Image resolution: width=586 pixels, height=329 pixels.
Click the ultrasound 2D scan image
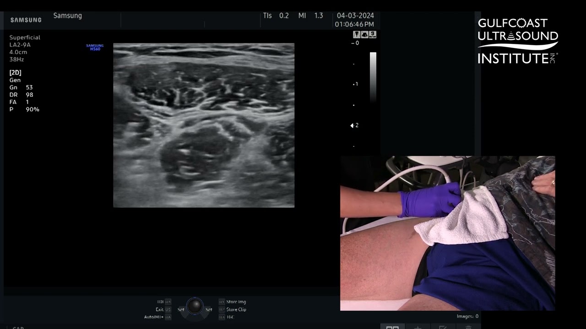204,125
